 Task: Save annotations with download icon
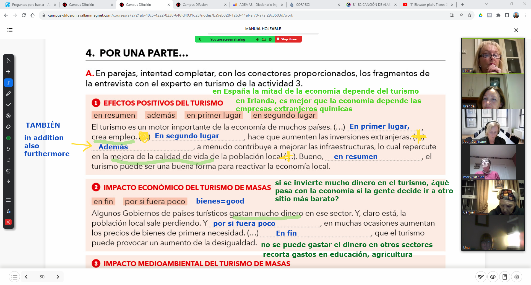point(8,182)
